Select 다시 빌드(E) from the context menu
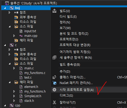 68,16
